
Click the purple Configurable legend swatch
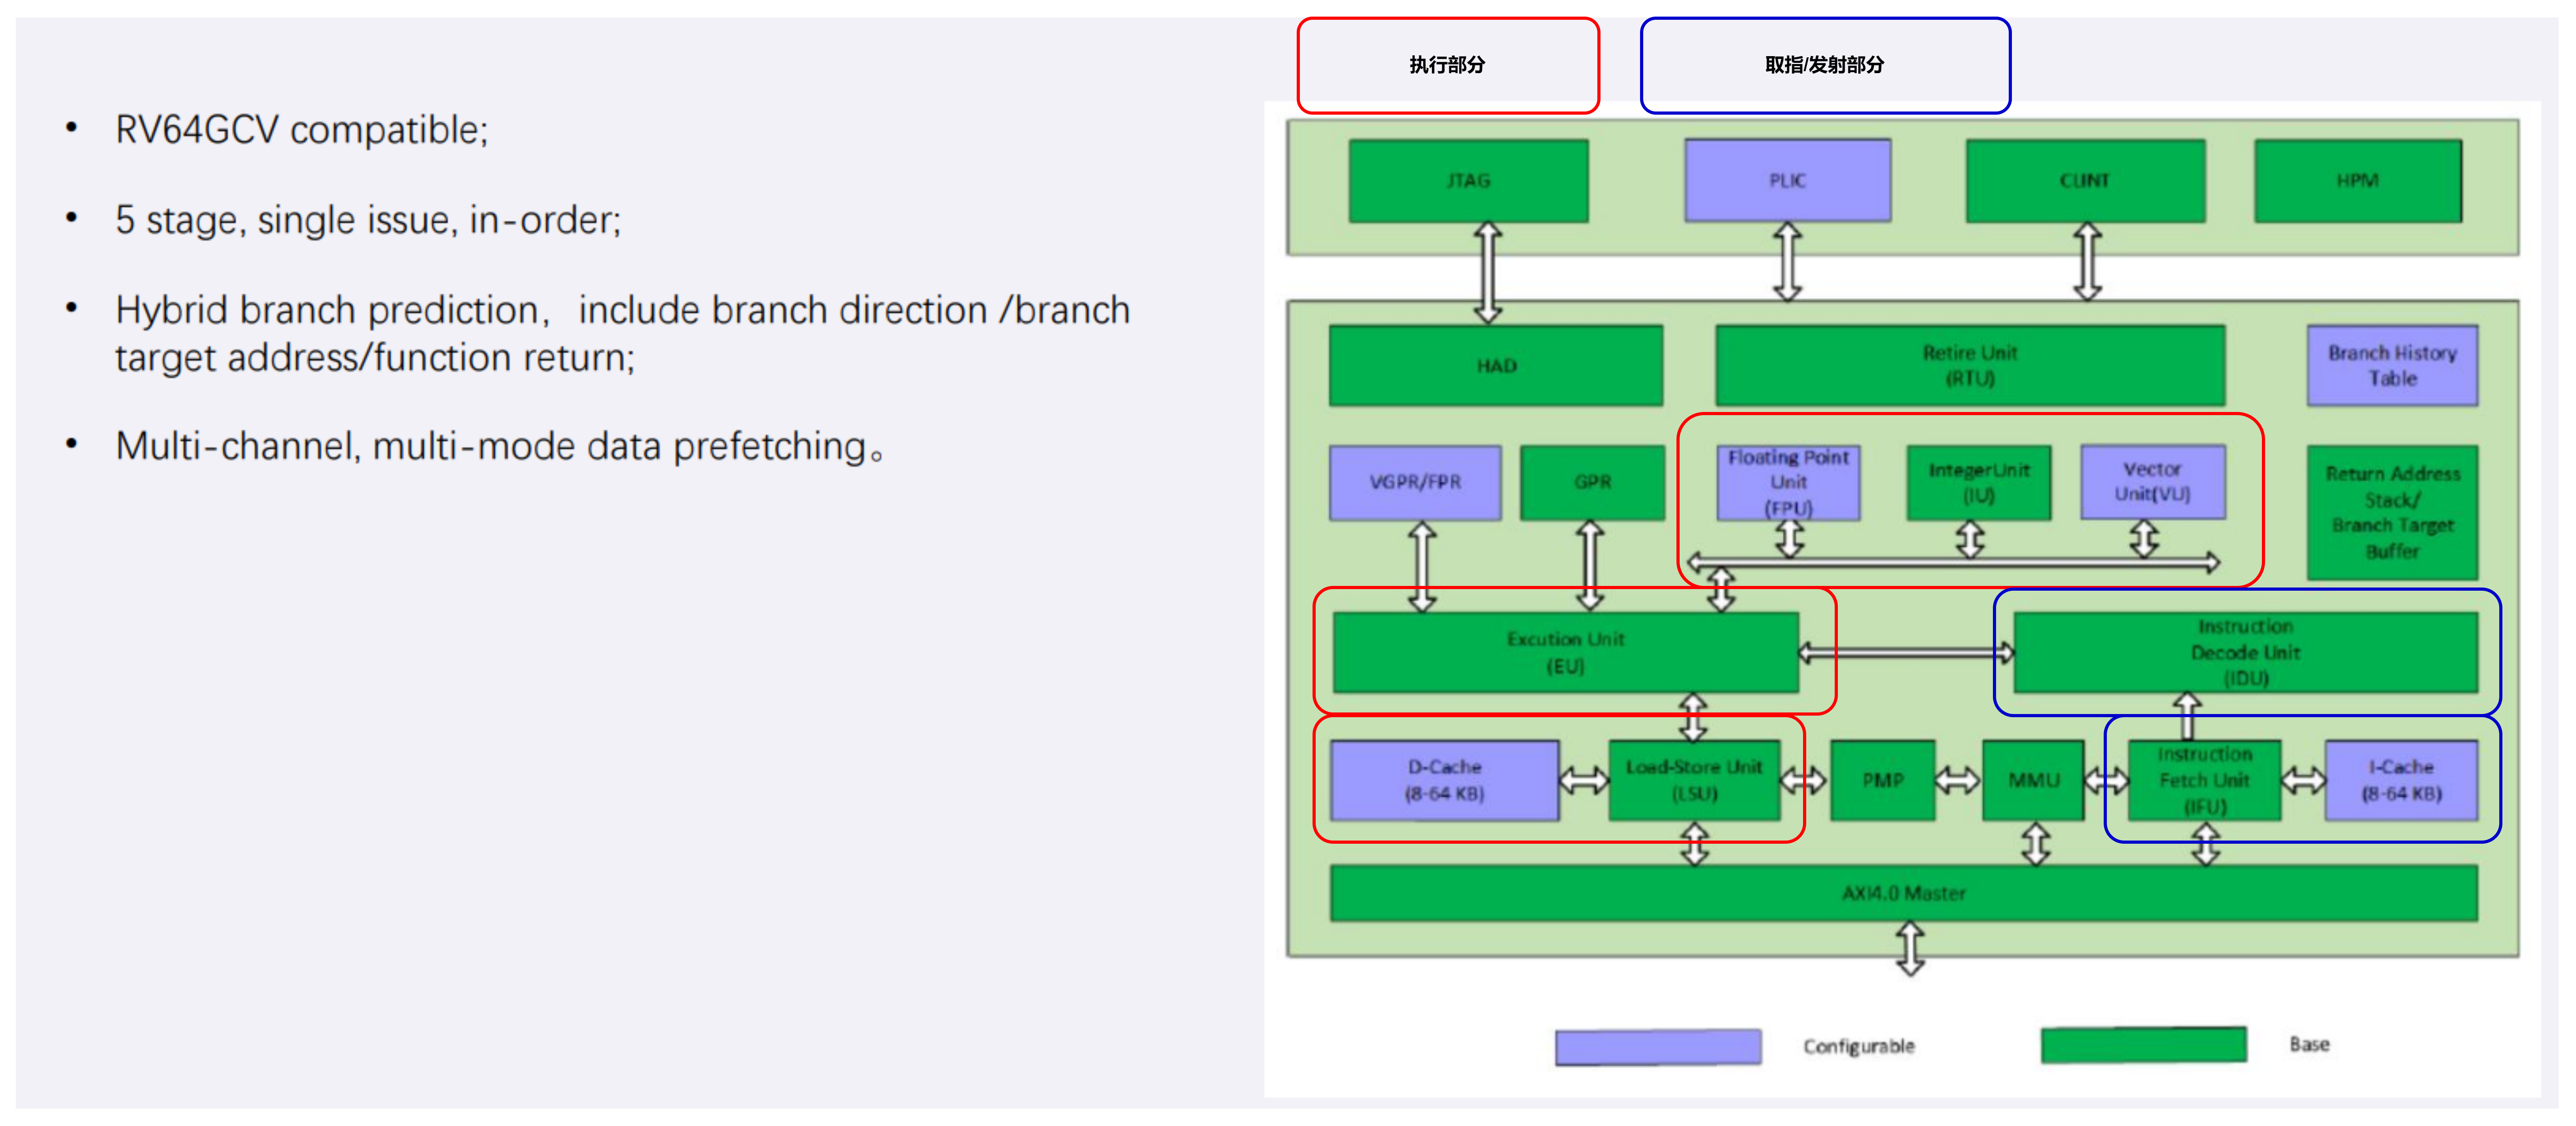point(1657,1046)
